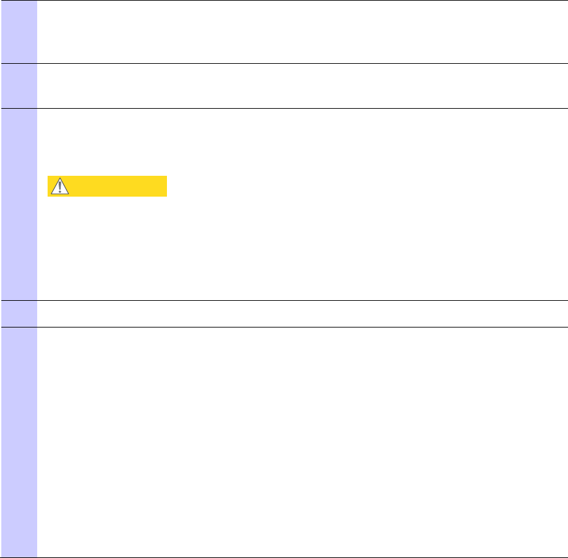Click the divider line under the warning row

click(x=285, y=300)
